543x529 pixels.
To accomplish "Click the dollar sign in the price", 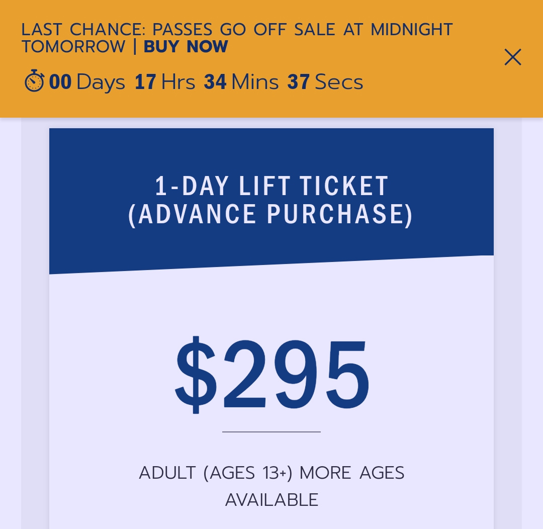I will (x=196, y=375).
